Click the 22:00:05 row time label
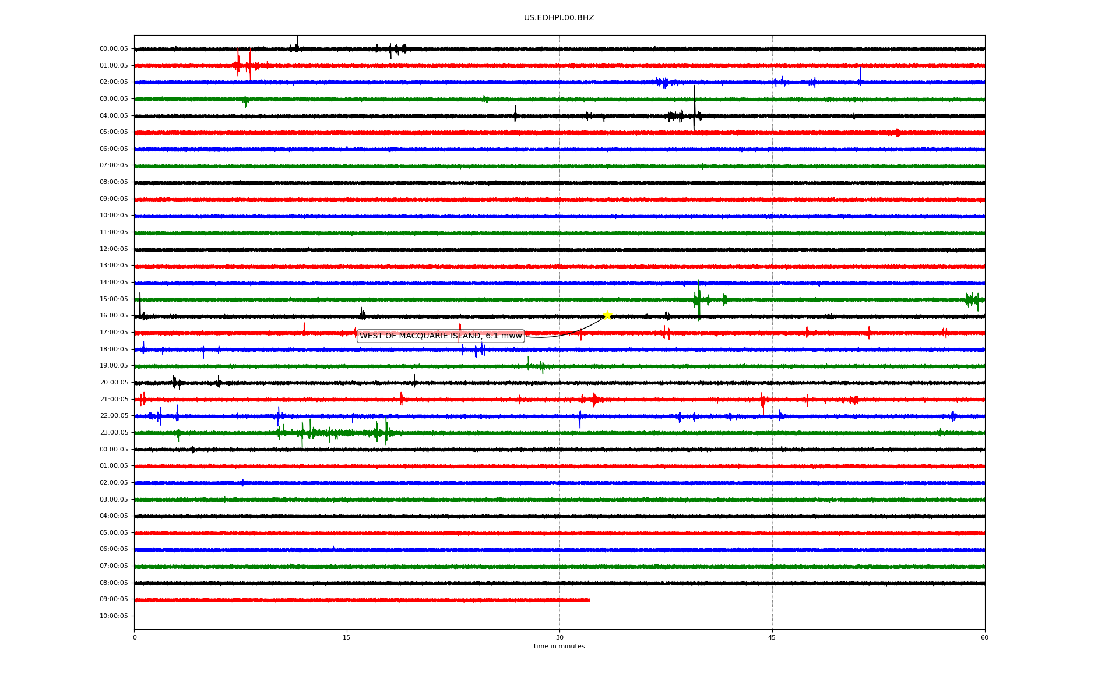The width and height of the screenshot is (1119, 699). (114, 416)
